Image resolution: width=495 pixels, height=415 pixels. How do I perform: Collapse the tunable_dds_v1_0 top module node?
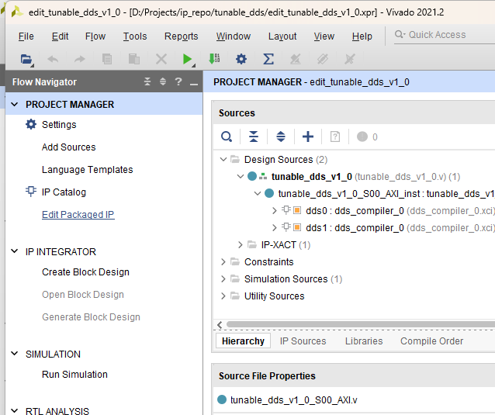coord(241,176)
